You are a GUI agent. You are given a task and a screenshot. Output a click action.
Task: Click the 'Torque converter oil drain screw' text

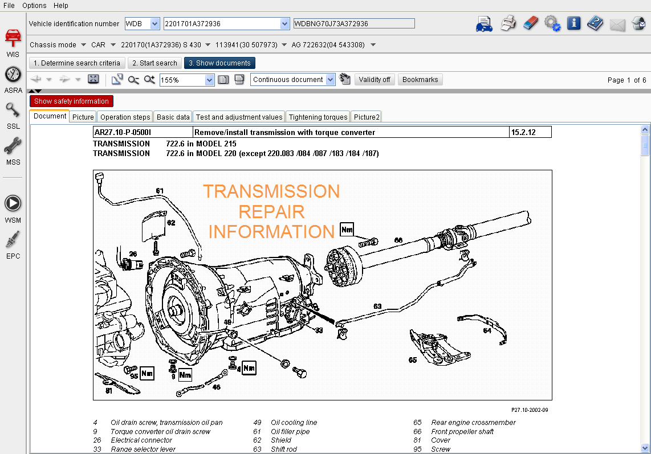tap(160, 432)
